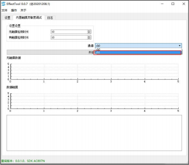Click the EffectTool app icon in title bar

click(3, 4)
